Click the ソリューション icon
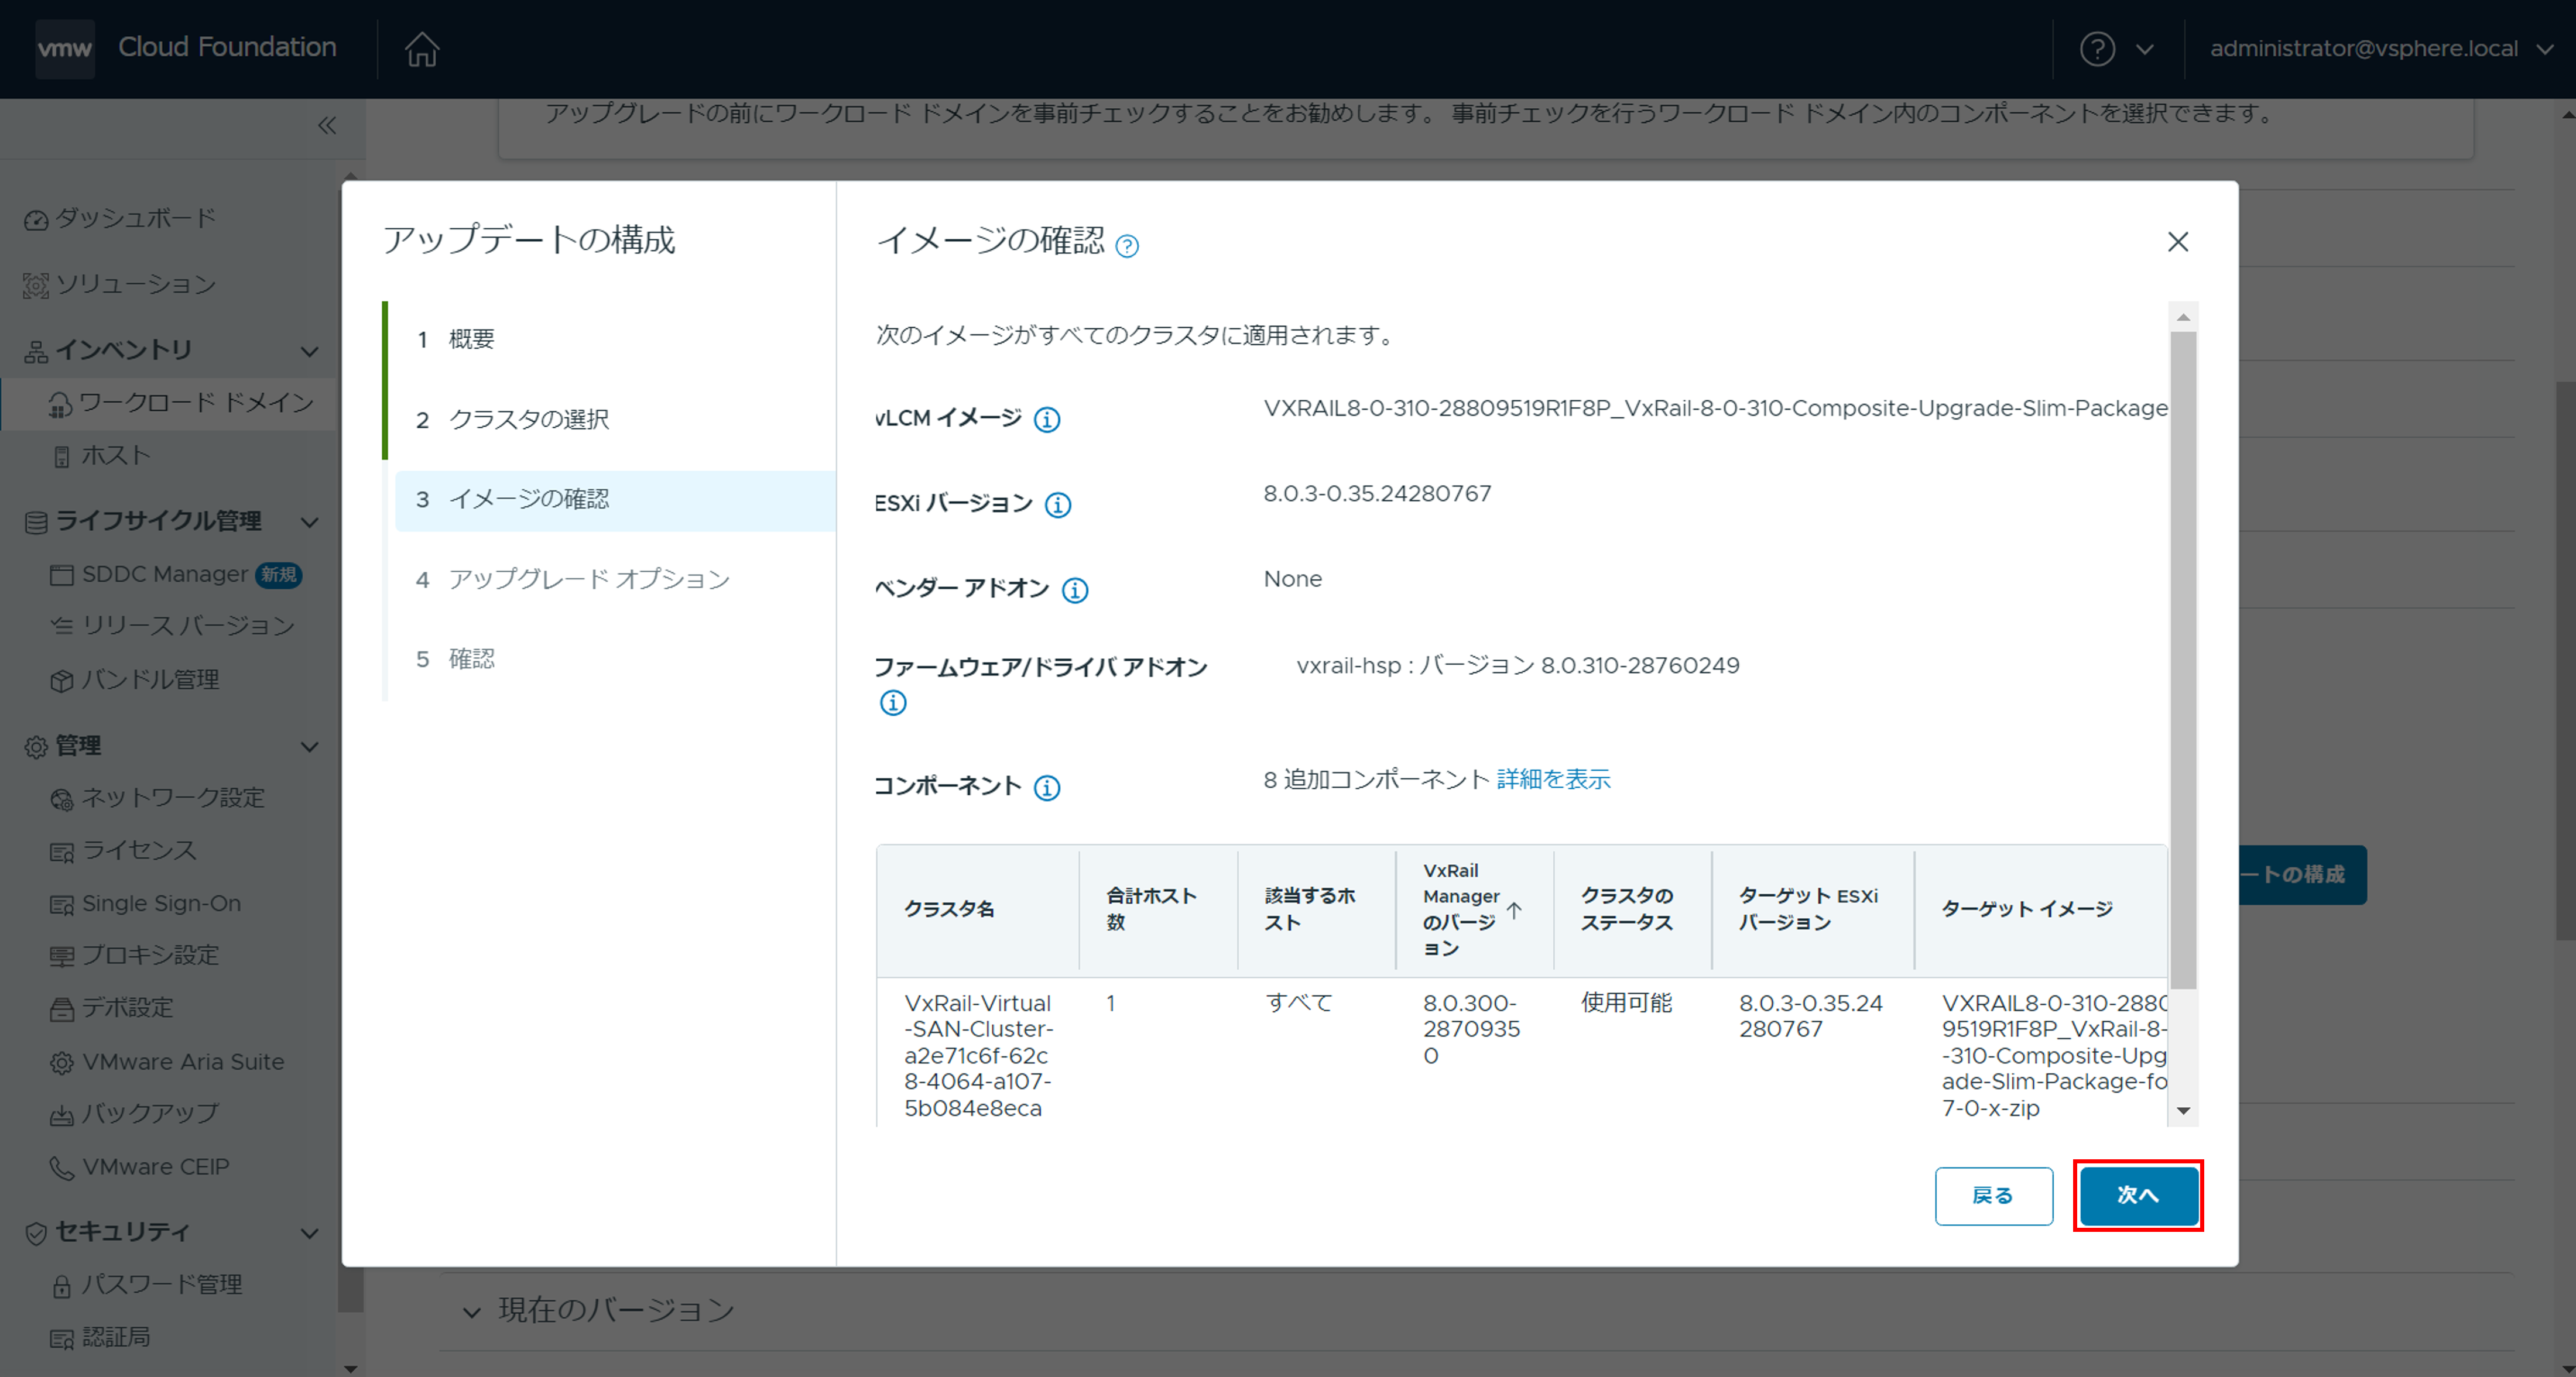 tap(36, 286)
